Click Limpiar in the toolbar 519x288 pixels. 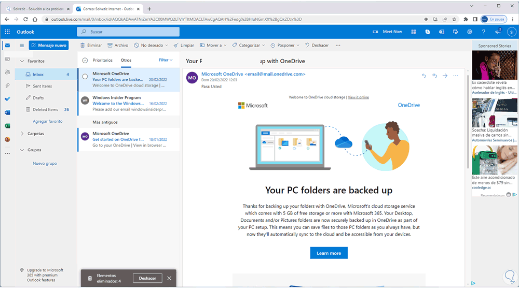184,45
